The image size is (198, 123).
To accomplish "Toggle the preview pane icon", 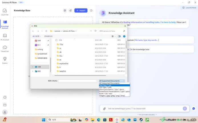I will pos(119,36).
